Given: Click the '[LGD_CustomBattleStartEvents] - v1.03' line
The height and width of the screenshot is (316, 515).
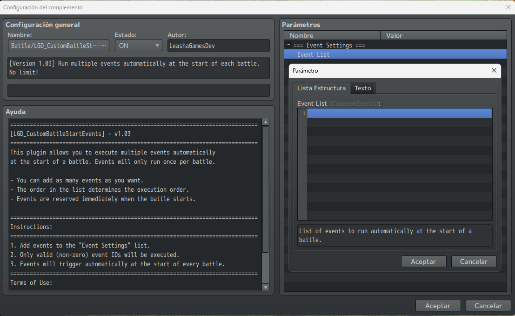Looking at the screenshot, I should [x=71, y=134].
